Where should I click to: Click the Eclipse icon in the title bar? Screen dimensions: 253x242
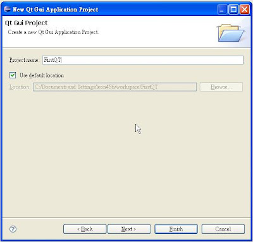click(x=7, y=9)
